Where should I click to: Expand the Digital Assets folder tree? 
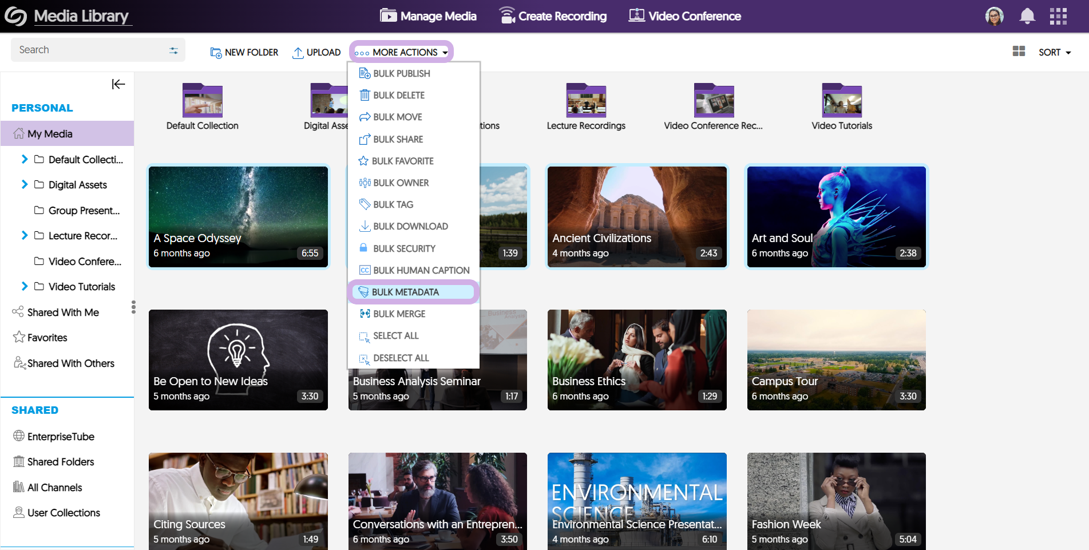(x=25, y=184)
